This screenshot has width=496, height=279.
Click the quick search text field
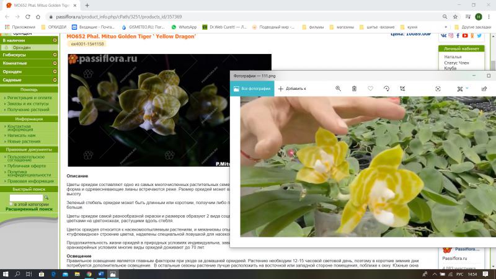pyautogui.click(x=25, y=198)
